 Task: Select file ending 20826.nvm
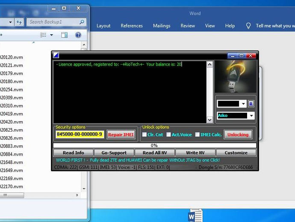(12, 138)
